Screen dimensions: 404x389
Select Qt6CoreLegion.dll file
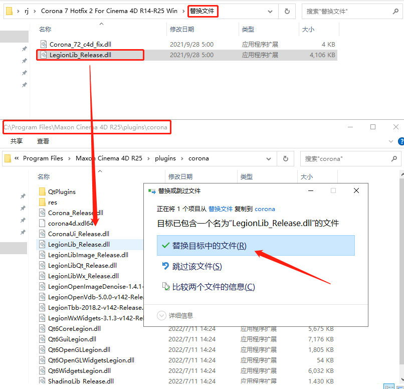tap(75, 329)
